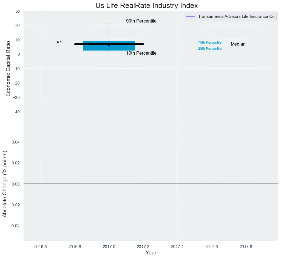
Task: Click the 10th Percentile annotation
Action: point(141,53)
